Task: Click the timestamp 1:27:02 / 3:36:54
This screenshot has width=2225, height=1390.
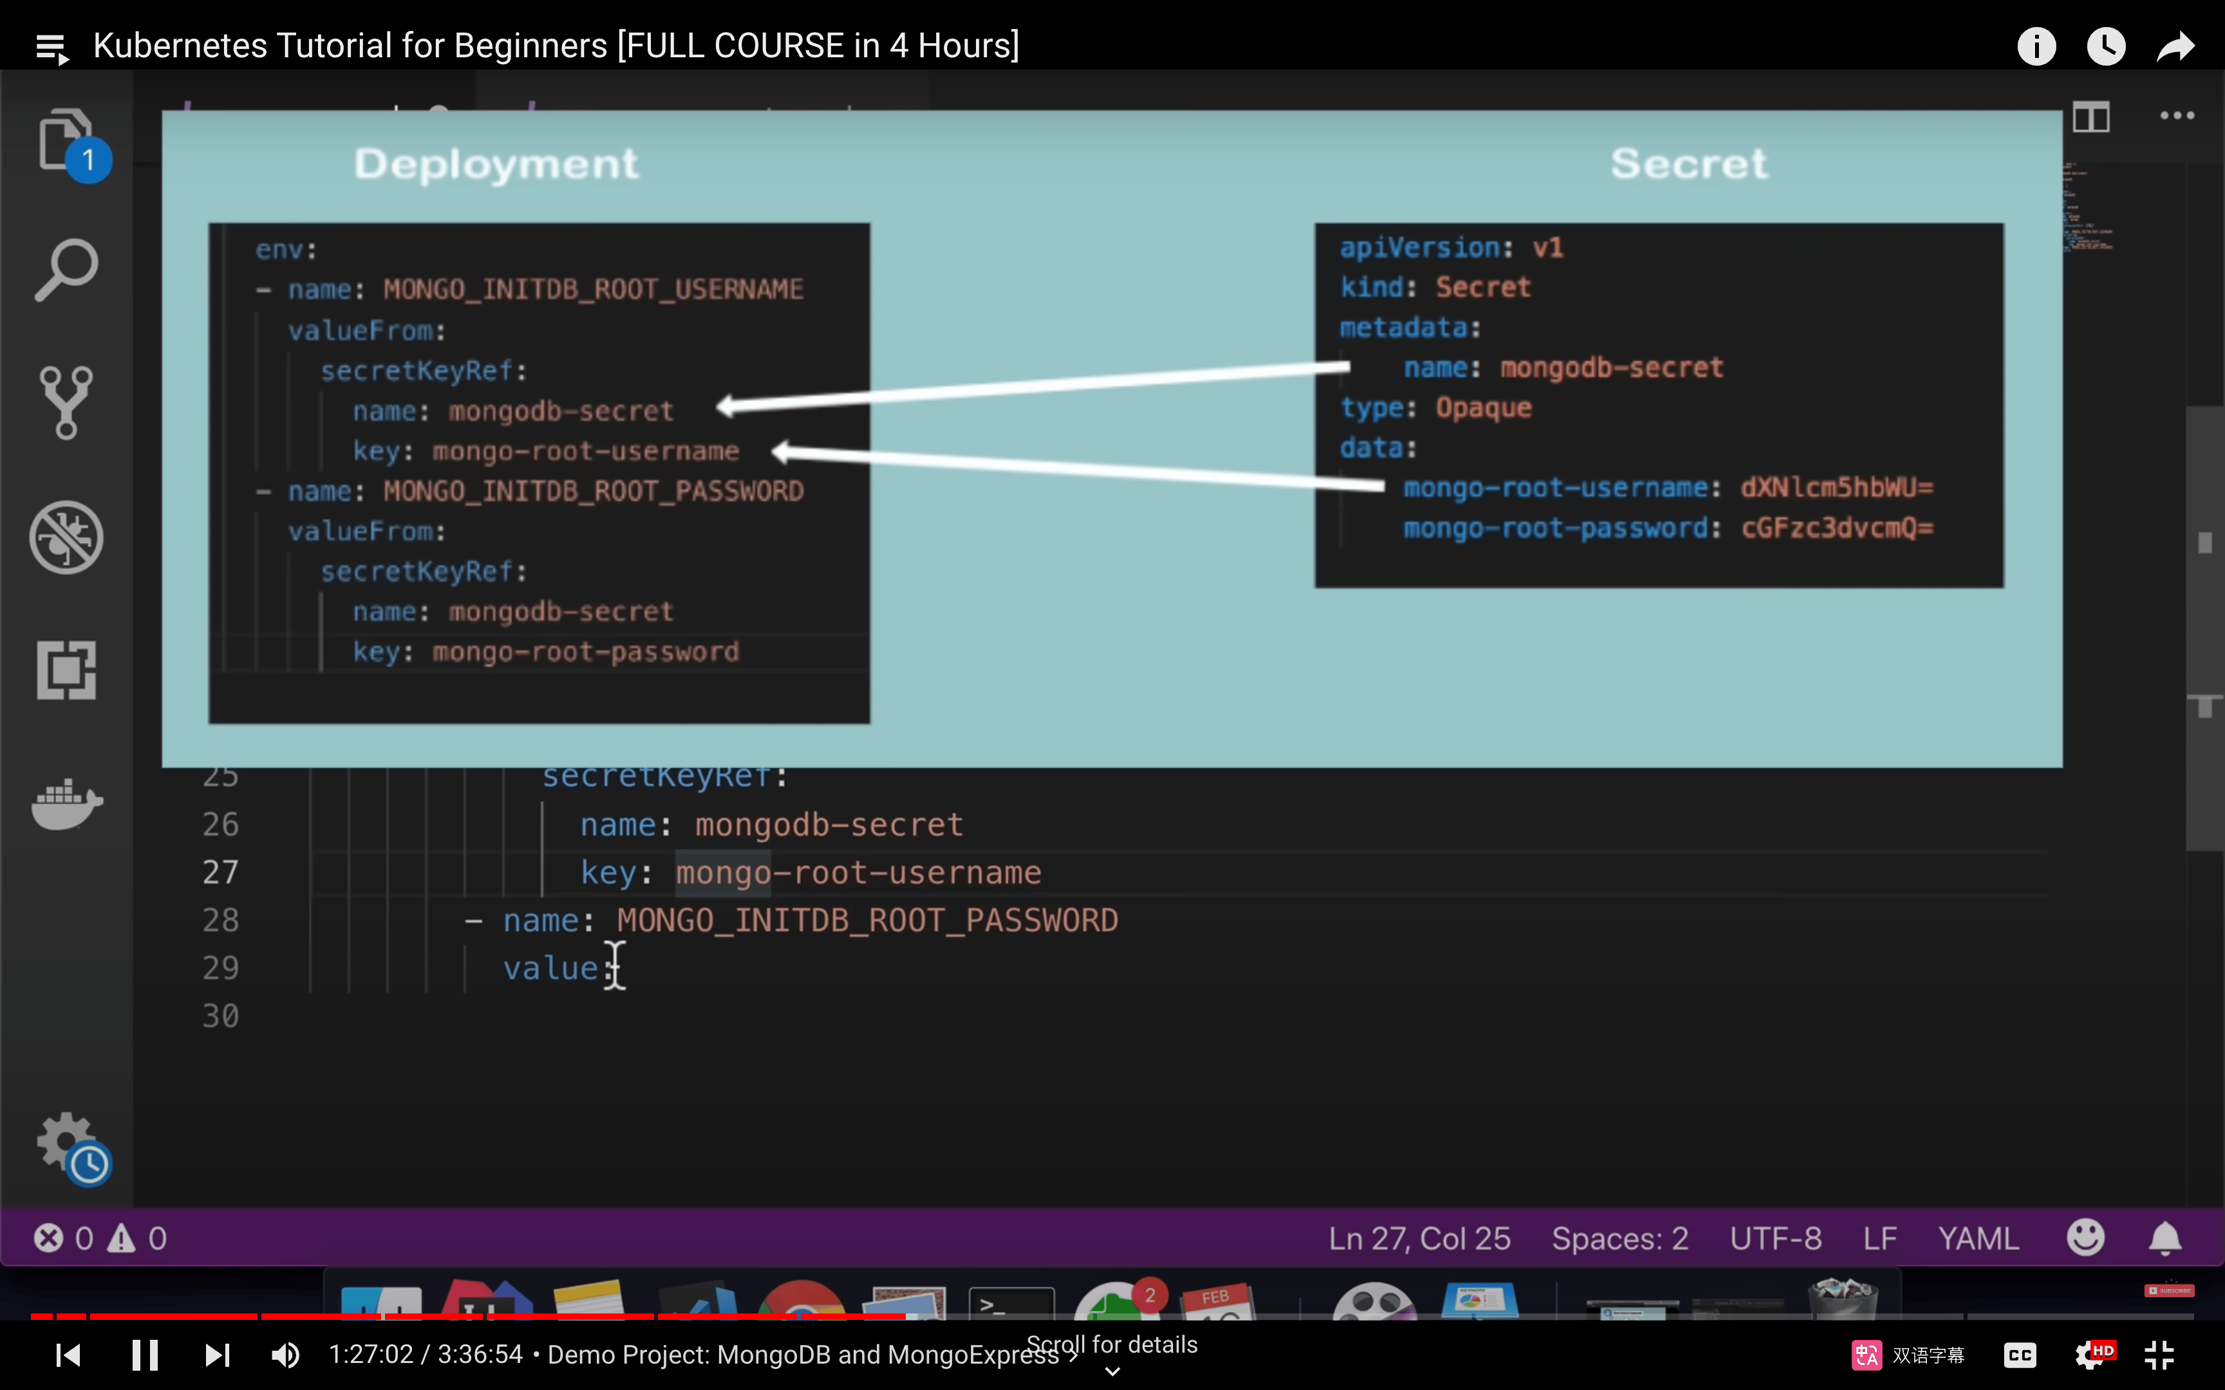Action: tap(426, 1355)
